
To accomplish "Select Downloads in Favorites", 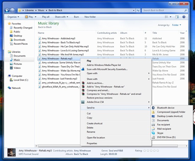I will coord(19,40).
